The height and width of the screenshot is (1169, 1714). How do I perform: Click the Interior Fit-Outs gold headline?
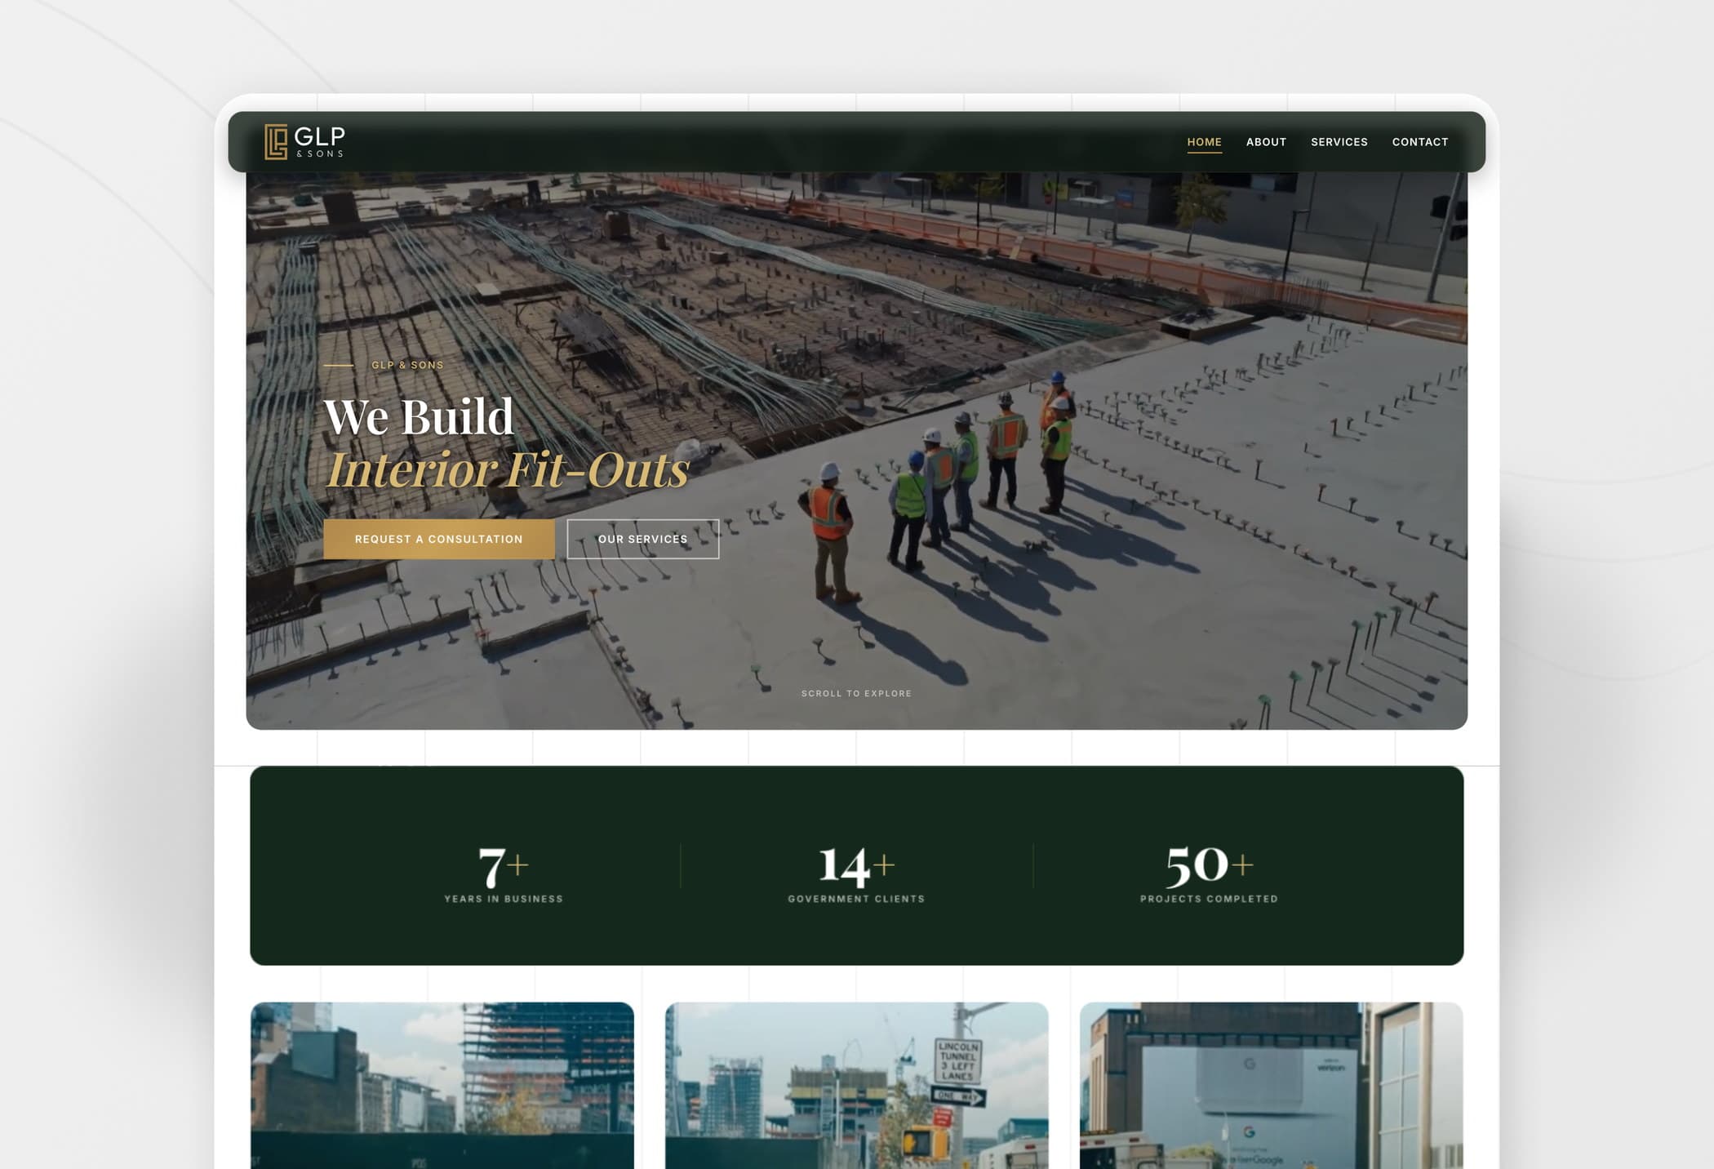click(x=508, y=469)
